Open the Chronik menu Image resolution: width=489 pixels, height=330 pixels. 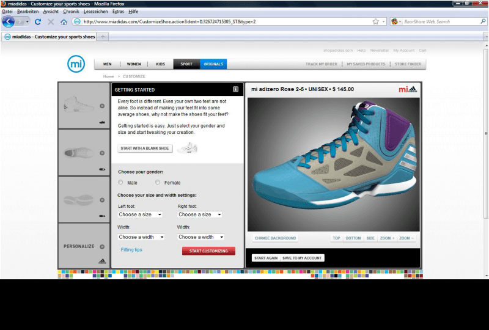pos(71,12)
